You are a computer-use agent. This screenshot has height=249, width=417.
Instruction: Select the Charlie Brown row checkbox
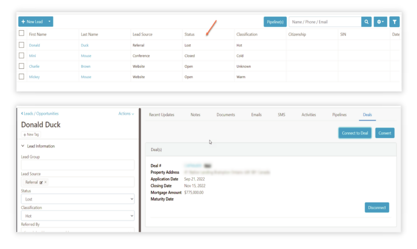[21, 66]
